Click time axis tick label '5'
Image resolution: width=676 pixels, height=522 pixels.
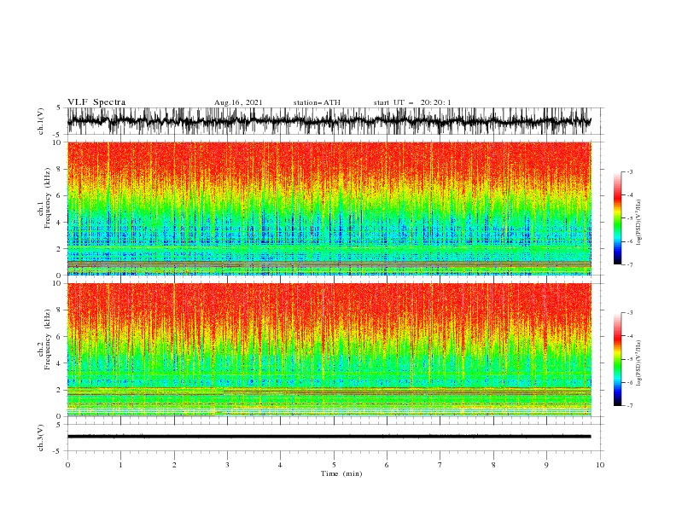[x=334, y=465]
